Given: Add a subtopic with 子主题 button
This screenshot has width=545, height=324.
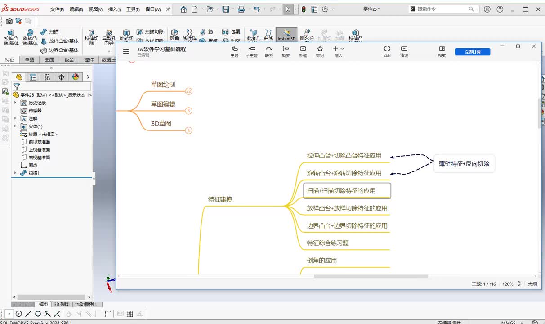Looking at the screenshot, I should pyautogui.click(x=251, y=51).
